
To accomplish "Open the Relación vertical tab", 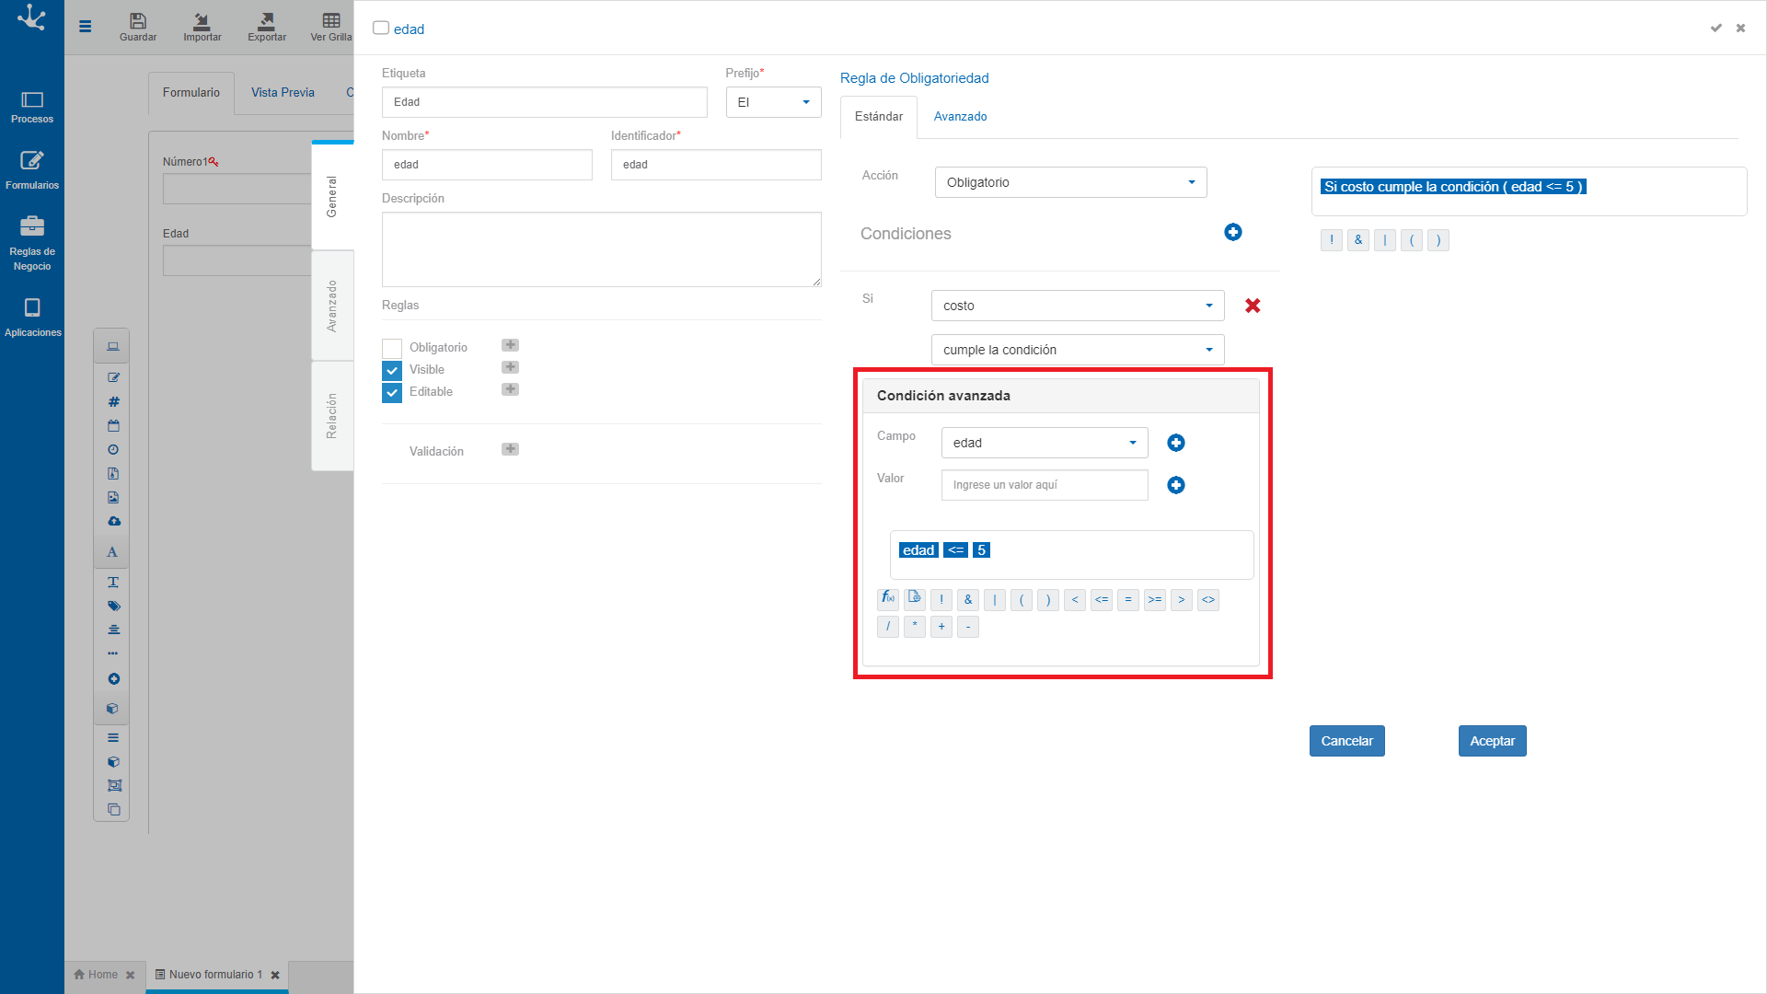I will tap(332, 416).
